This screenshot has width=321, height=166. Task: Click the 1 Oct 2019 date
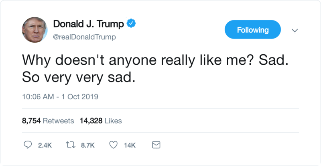[80, 96]
